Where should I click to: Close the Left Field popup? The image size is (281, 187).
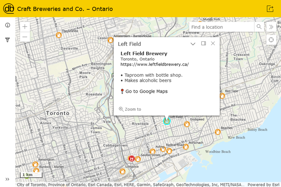213,44
